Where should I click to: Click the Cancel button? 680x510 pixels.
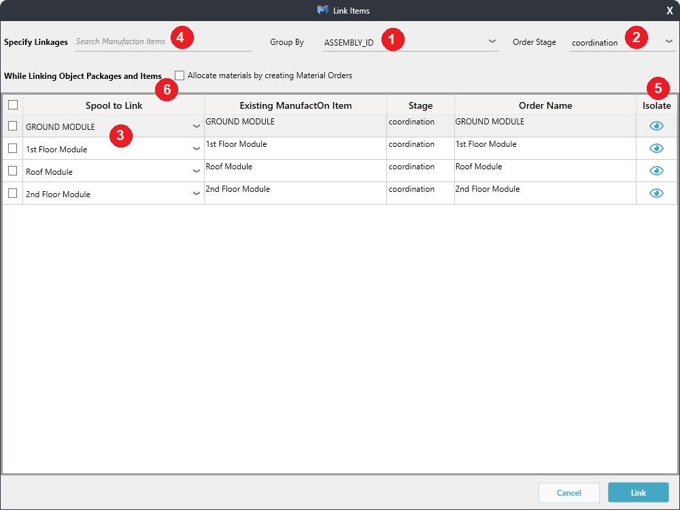point(568,493)
